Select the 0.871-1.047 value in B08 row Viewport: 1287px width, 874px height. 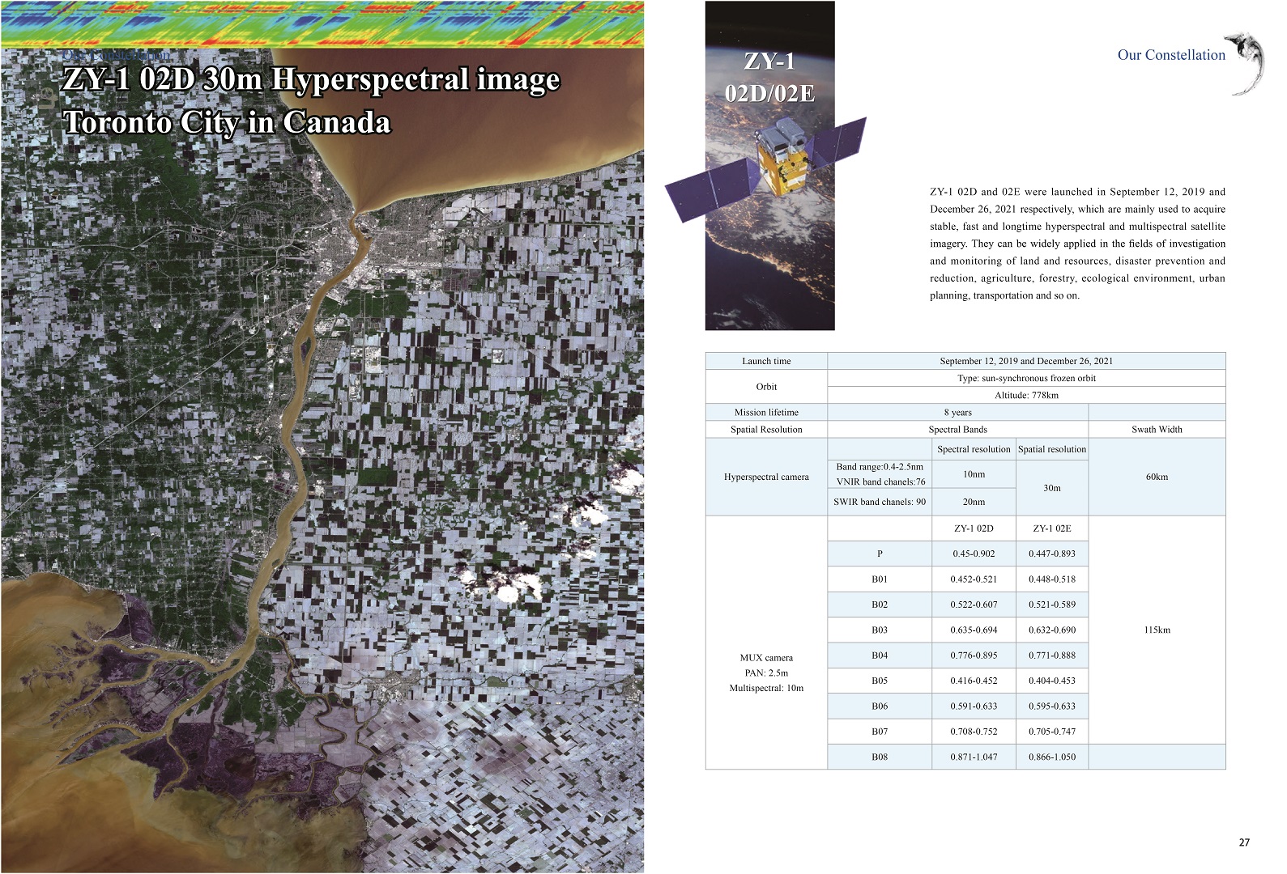973,757
